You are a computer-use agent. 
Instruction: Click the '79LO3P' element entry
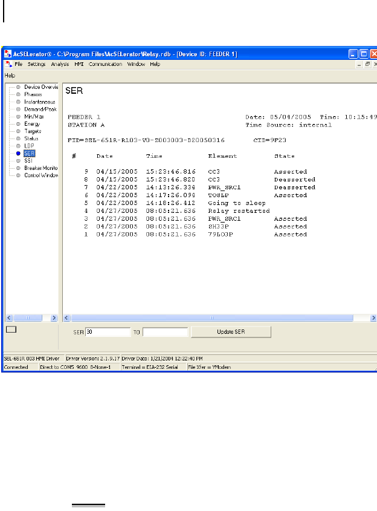point(221,234)
